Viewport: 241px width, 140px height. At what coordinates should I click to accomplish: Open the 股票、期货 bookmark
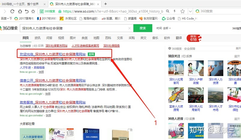point(111,19)
